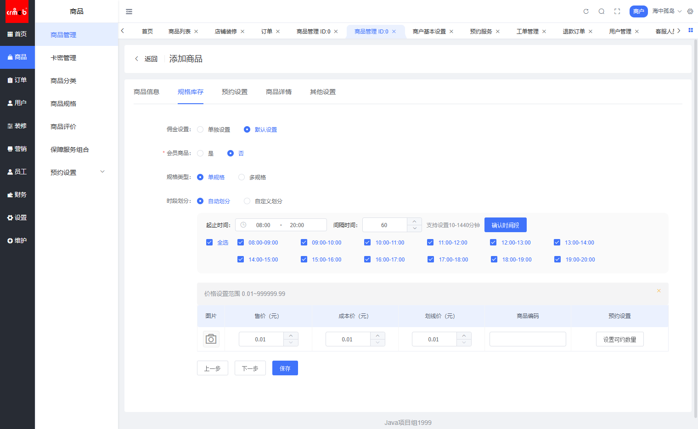Image resolution: width=698 pixels, height=429 pixels.
Task: Switch to the 商品详情 tab
Action: click(x=278, y=92)
